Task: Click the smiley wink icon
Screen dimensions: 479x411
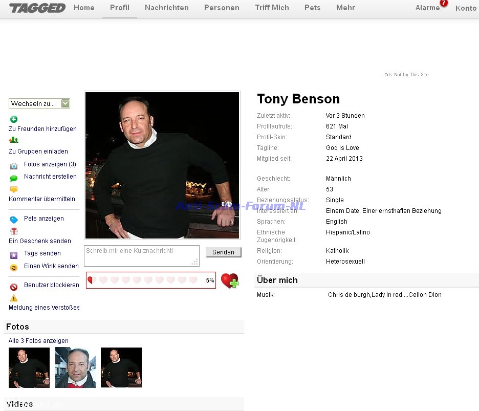Action: point(14,268)
